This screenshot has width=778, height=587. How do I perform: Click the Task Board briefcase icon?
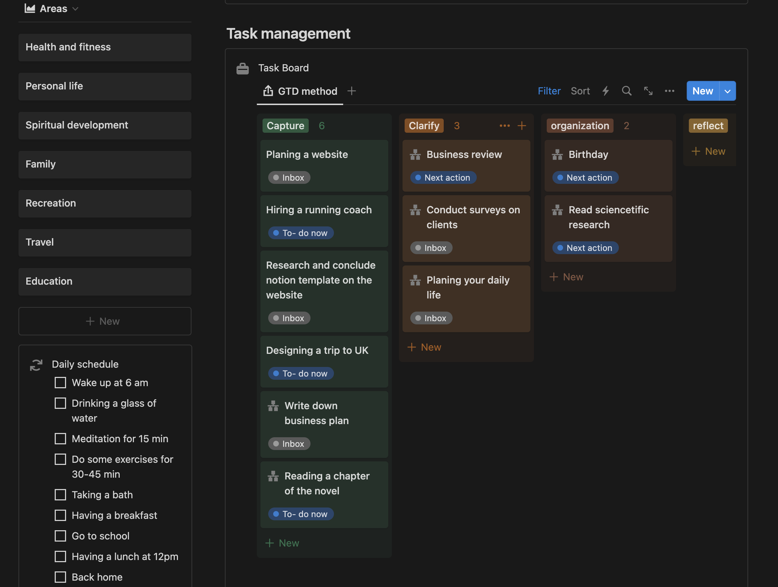[x=243, y=68]
